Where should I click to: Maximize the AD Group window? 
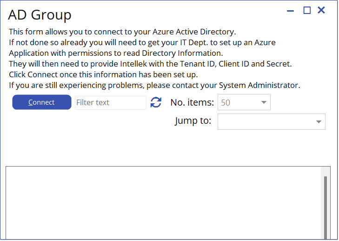(x=307, y=10)
